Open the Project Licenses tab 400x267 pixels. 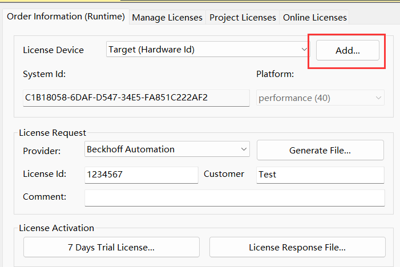coord(243,17)
